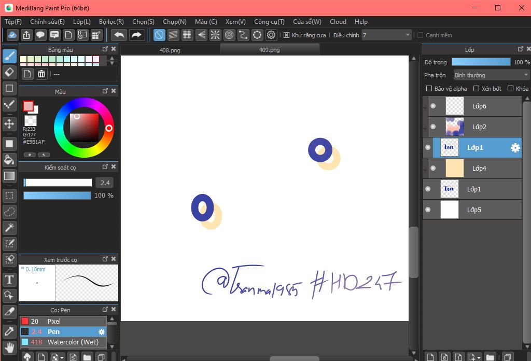Enable radial snap guide
This screenshot has width=531, height=361.
[215, 35]
